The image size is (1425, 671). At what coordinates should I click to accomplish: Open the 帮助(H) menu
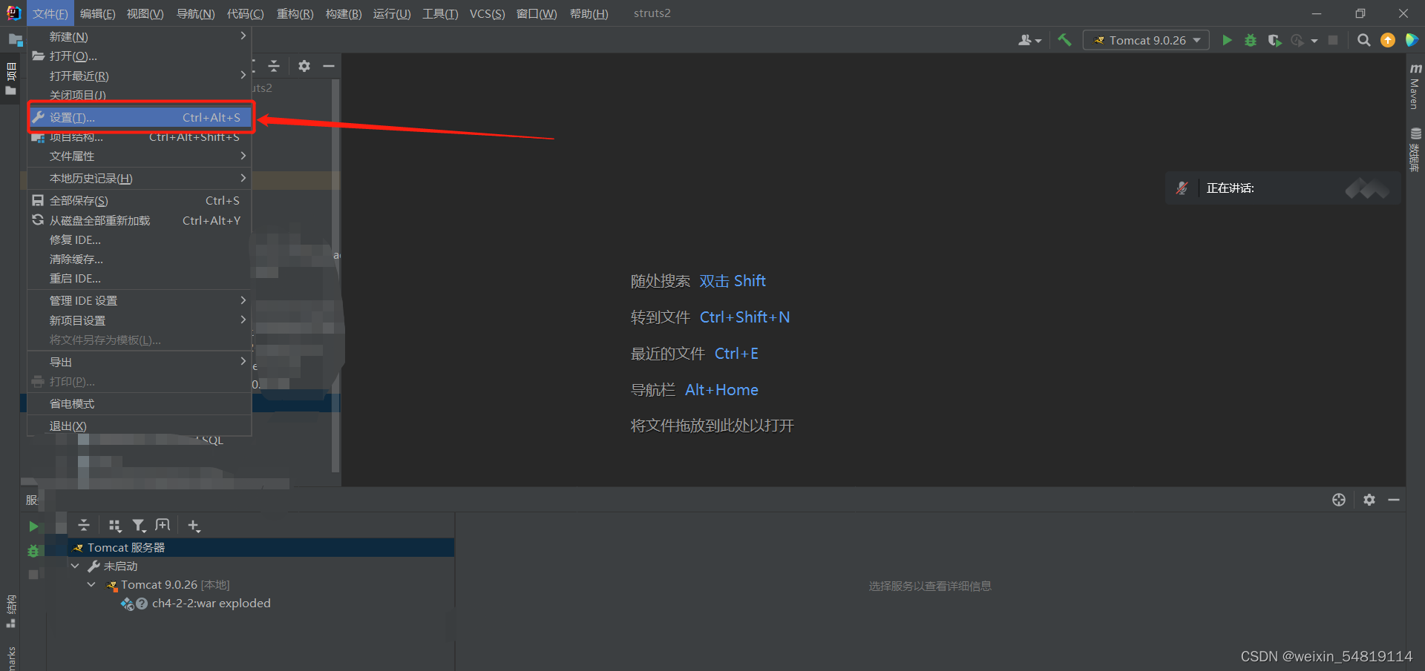[589, 13]
